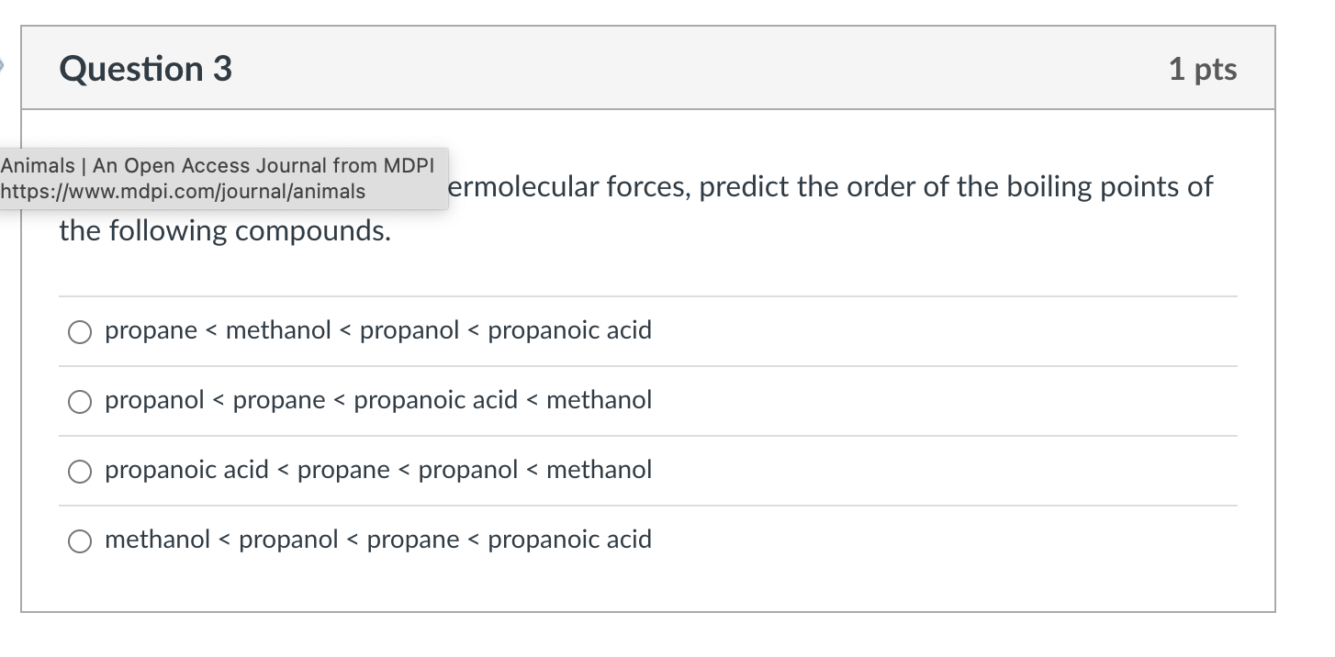Click the "Animals | An Open Access Journal" tooltip title

point(218,166)
